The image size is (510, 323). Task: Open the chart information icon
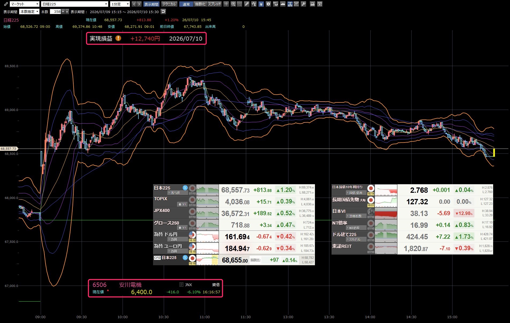point(268,4)
